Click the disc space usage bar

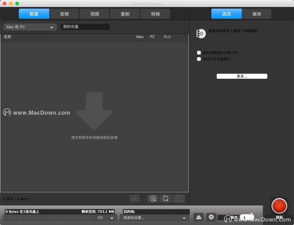(49, 218)
